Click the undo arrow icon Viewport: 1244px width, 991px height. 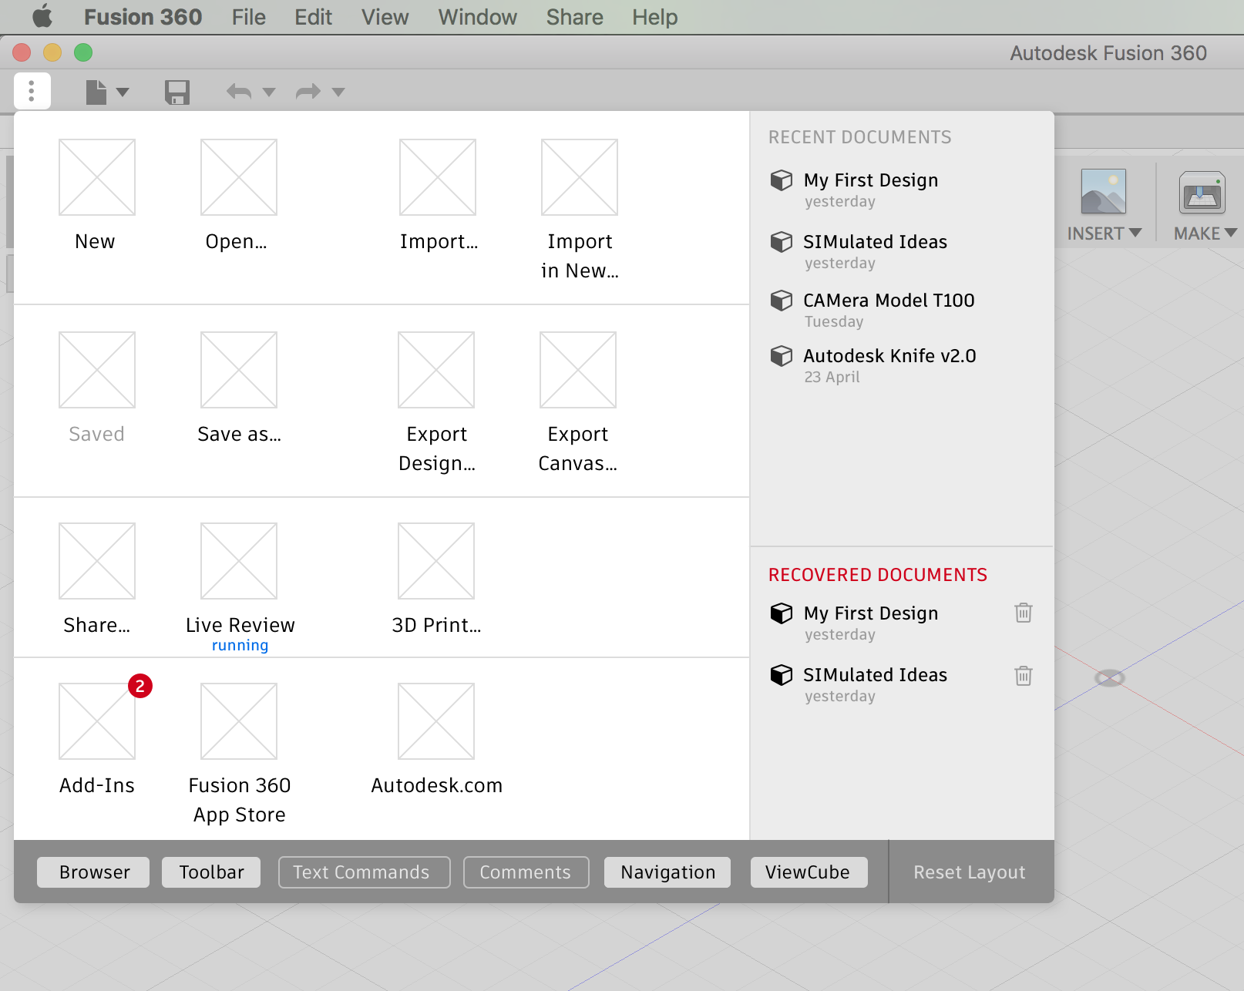tap(239, 92)
